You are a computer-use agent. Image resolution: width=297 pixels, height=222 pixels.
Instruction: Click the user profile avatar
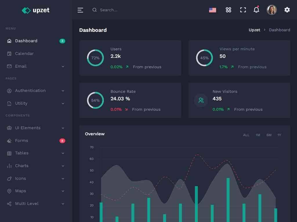click(x=272, y=10)
